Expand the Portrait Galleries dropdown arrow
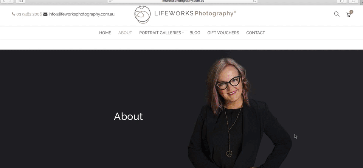 tap(183, 33)
